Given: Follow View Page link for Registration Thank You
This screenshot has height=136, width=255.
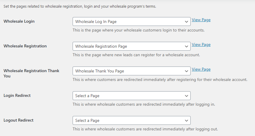Looking at the screenshot, I should [x=201, y=69].
